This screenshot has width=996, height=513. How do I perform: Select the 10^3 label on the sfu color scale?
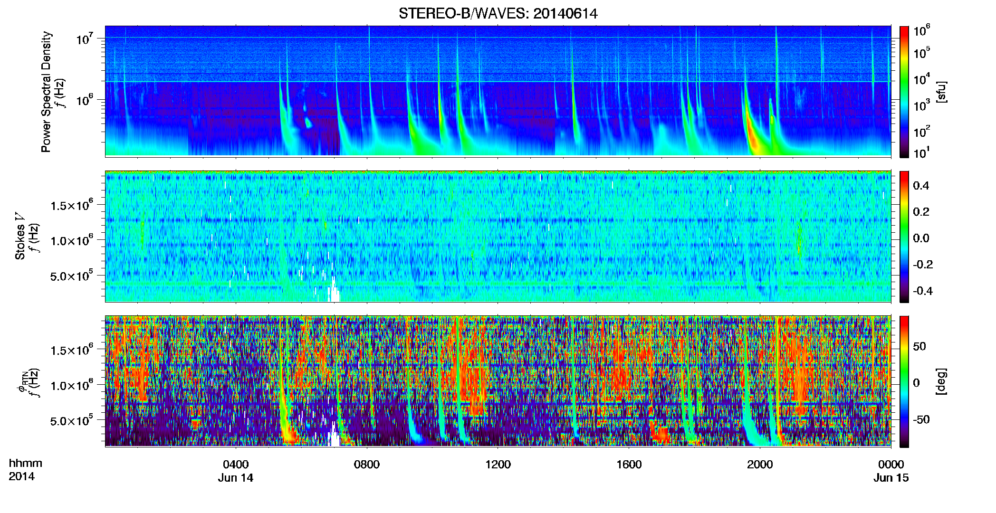coord(922,105)
